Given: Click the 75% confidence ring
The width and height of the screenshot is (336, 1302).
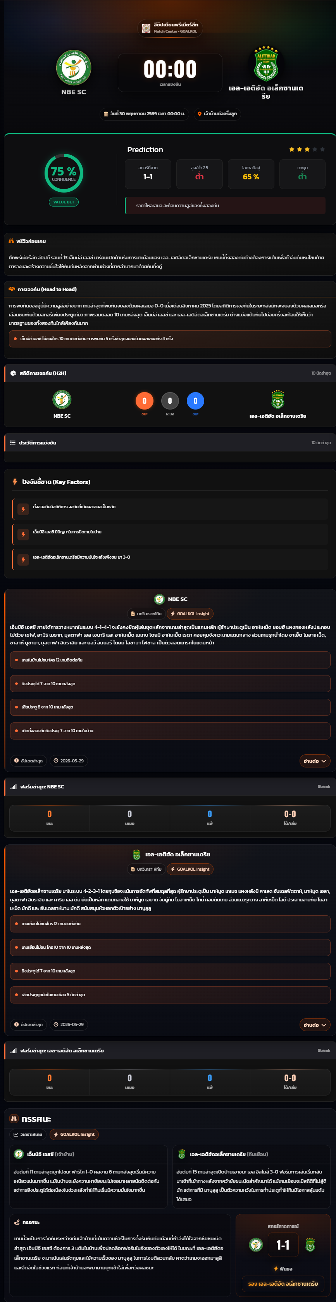Looking at the screenshot, I should pos(64,173).
